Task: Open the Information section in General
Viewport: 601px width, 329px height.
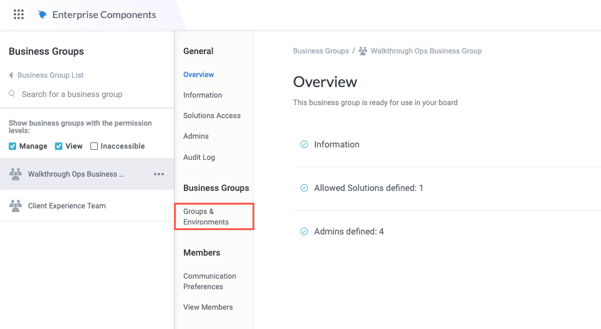Action: 203,95
